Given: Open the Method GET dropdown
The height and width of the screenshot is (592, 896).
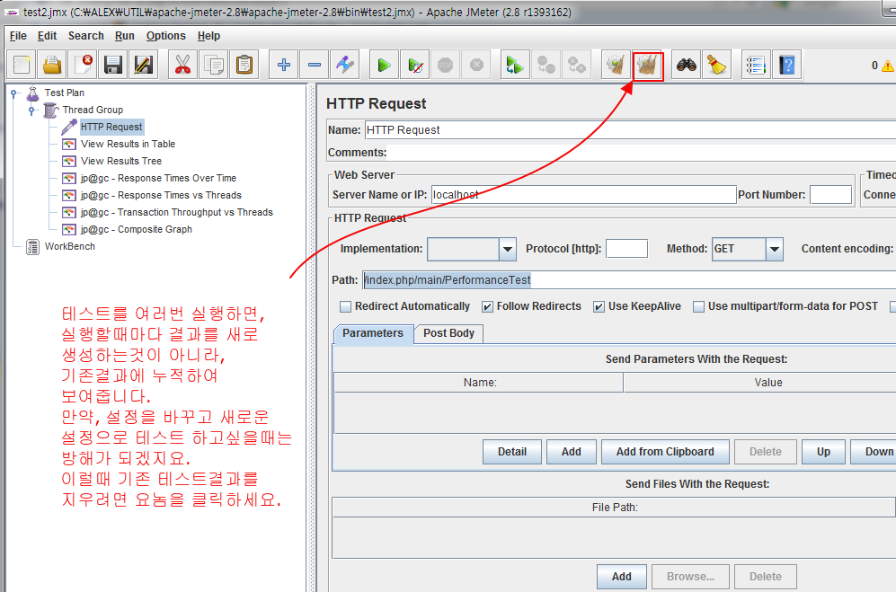Looking at the screenshot, I should click(775, 249).
